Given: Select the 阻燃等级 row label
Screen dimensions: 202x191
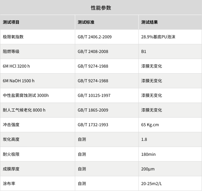Looking at the screenshot, I should (x=11, y=51).
